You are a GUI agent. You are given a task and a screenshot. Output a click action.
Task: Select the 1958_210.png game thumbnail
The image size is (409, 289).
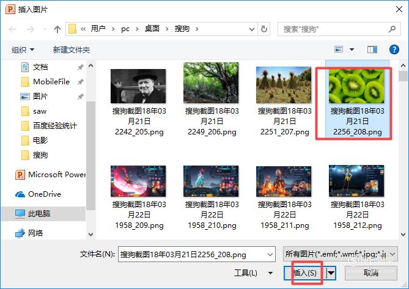[211, 181]
